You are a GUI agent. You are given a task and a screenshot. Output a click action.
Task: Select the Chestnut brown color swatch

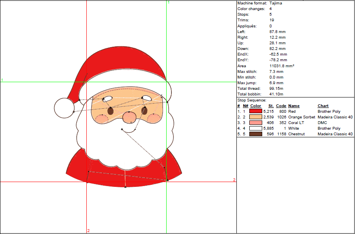click(256, 134)
